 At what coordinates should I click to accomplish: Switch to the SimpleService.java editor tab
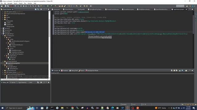click(x=128, y=9)
